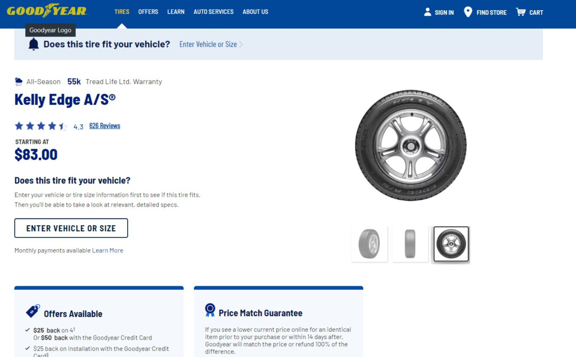Image resolution: width=576 pixels, height=357 pixels.
Task: Click the Sign In person icon
Action: click(x=427, y=12)
